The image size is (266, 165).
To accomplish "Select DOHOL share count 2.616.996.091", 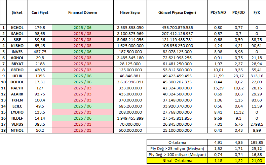I will click(x=130, y=82).
